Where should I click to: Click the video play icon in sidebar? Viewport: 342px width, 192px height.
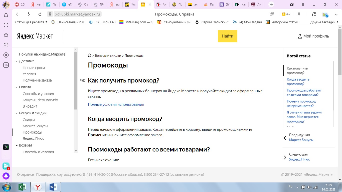coord(6,55)
